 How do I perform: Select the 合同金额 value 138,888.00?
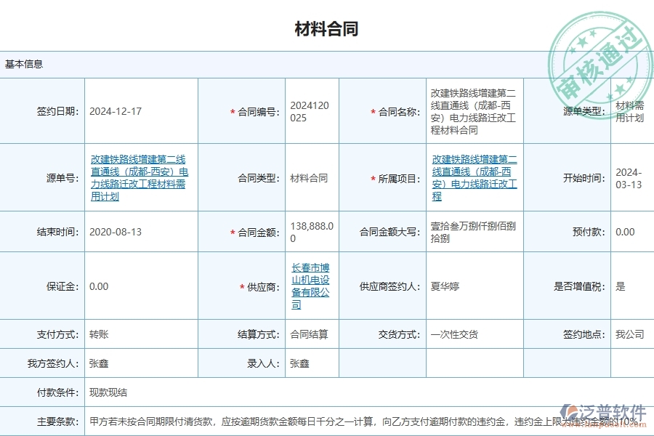311,231
